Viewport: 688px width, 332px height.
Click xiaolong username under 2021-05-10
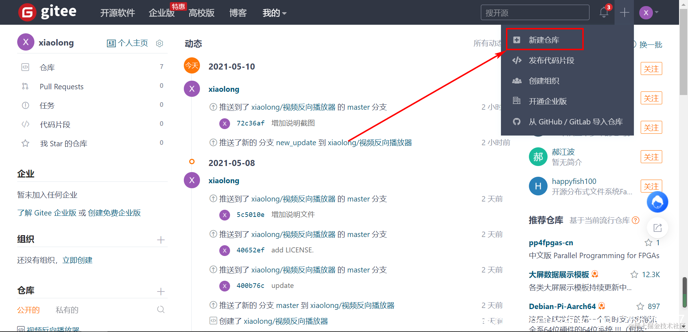pos(224,89)
